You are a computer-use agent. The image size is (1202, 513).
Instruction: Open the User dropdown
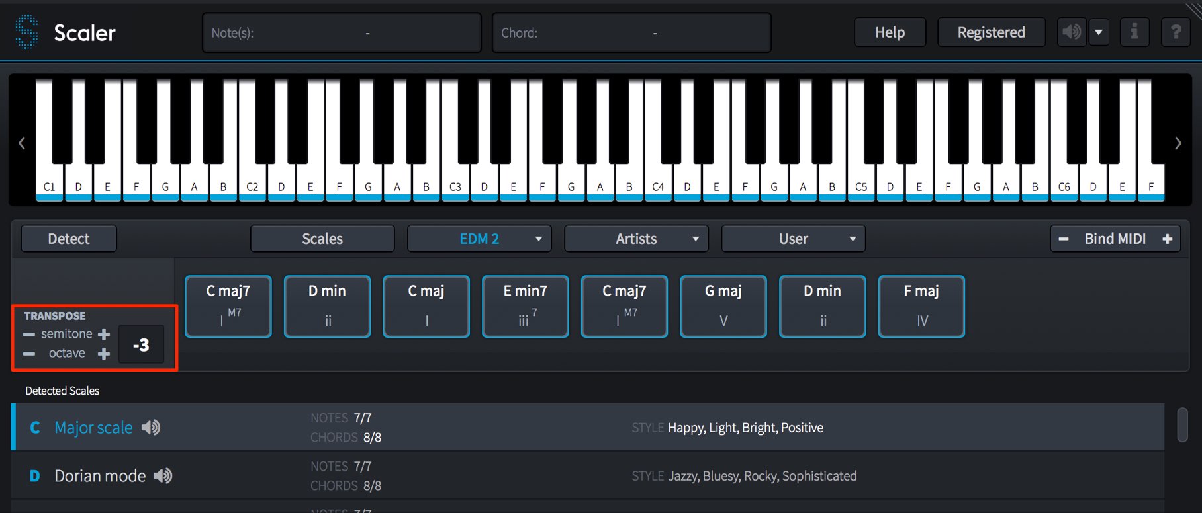[x=793, y=239]
